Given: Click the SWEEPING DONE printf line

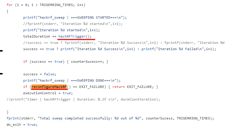Looking at the screenshot, I should (72, 80).
